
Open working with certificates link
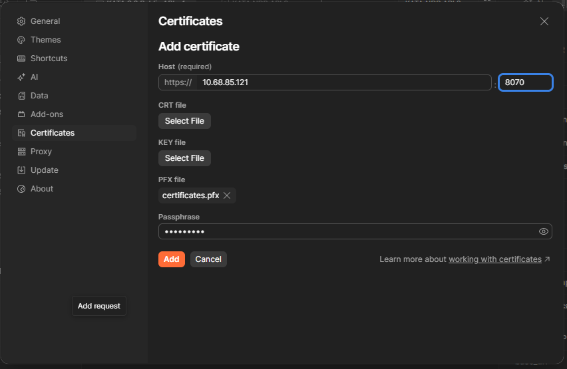point(495,259)
